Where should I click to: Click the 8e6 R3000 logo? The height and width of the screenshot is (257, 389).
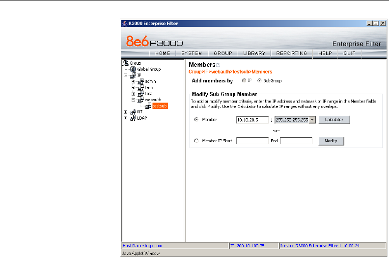tap(154, 41)
